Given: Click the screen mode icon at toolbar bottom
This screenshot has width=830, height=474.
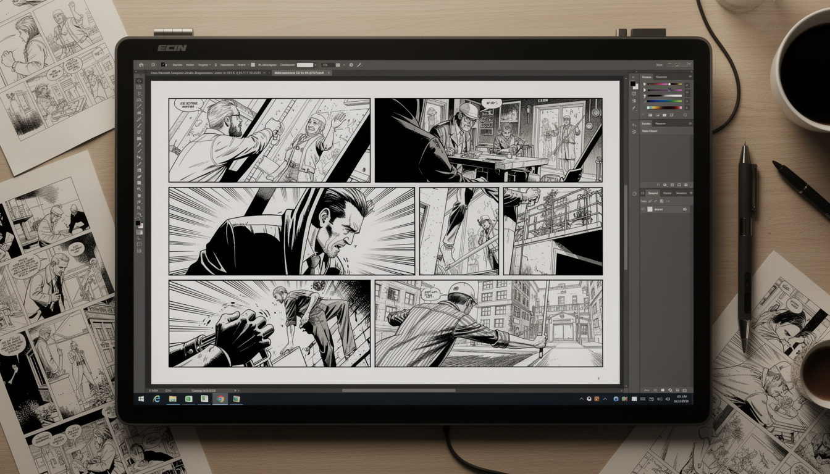Looking at the screenshot, I should [x=139, y=250].
